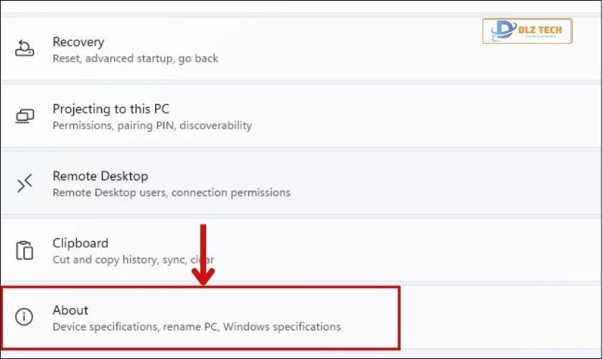Click the About info circle icon
Screen dimensions: 603x359
point(24,317)
